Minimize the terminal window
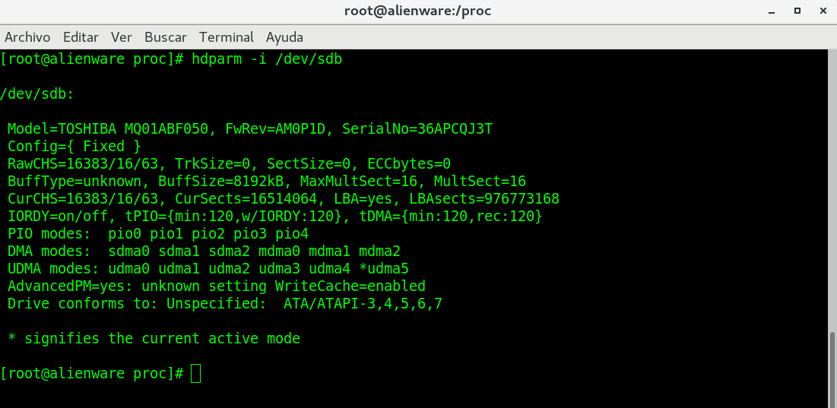 tap(773, 11)
